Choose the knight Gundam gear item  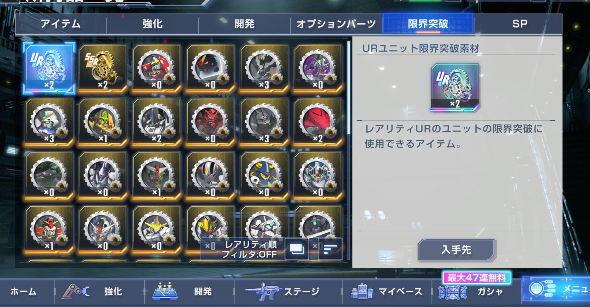click(x=318, y=175)
